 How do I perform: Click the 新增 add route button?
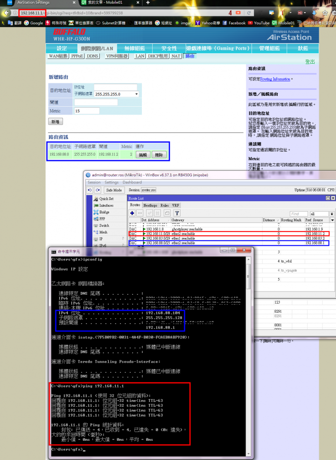[x=56, y=122]
